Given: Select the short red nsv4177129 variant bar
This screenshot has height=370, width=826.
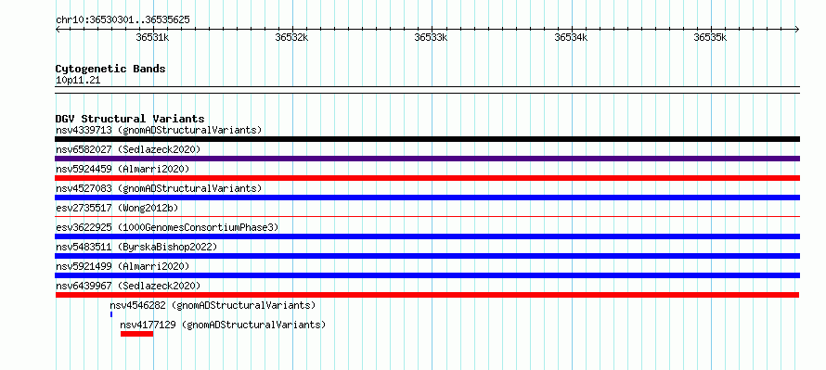Looking at the screenshot, I should 137,334.
